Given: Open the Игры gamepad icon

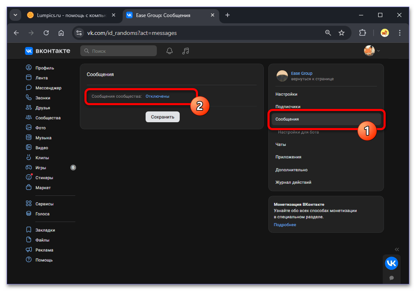Looking at the screenshot, I should pyautogui.click(x=29, y=167).
